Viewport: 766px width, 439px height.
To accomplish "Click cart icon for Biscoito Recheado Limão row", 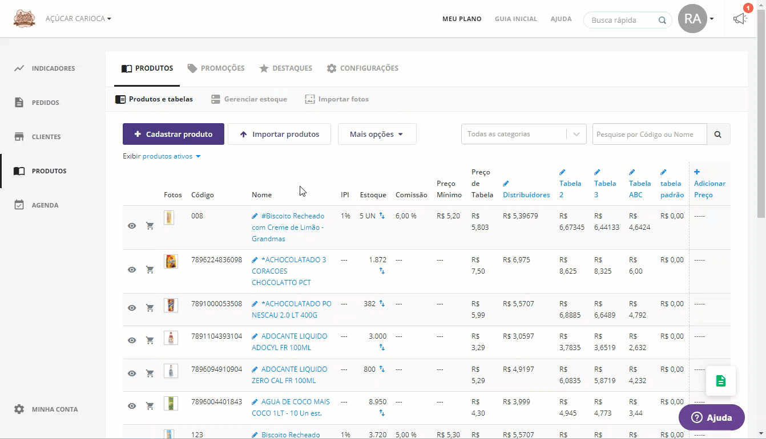I will click(150, 226).
